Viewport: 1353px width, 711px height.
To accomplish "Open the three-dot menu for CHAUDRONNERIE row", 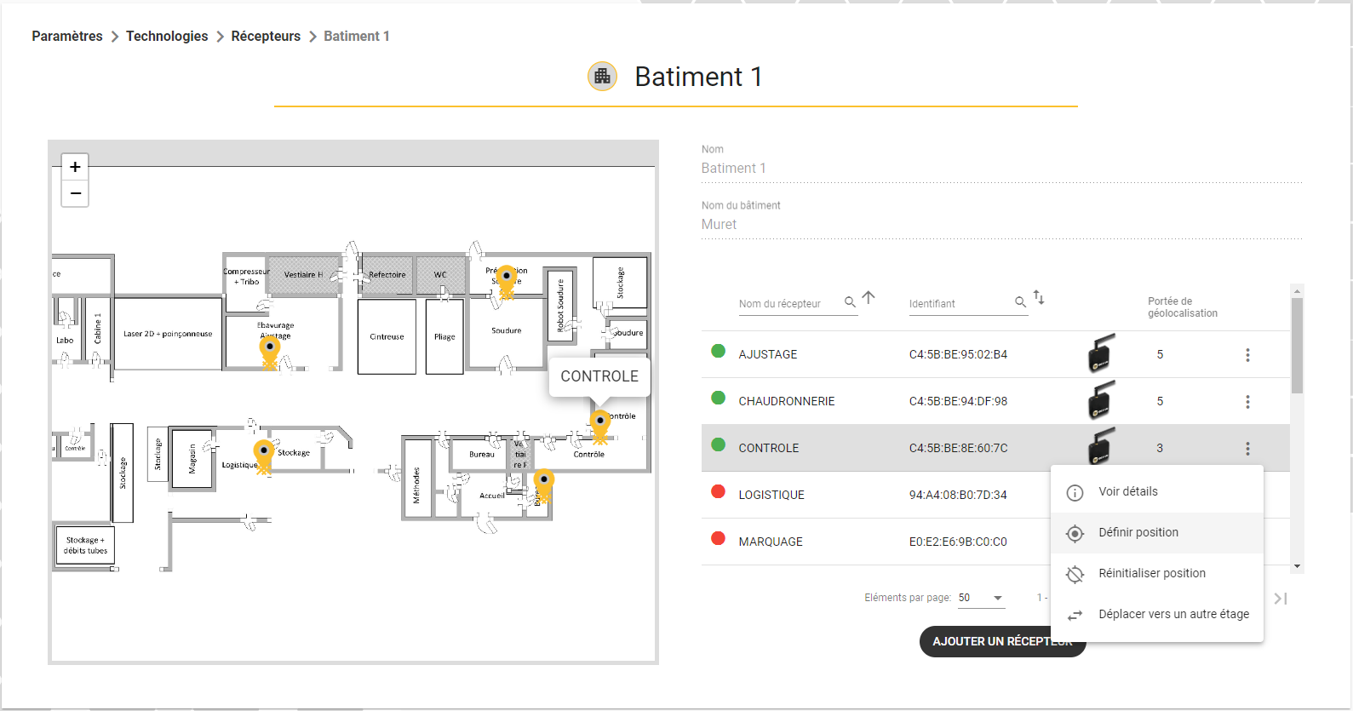I will click(1247, 402).
